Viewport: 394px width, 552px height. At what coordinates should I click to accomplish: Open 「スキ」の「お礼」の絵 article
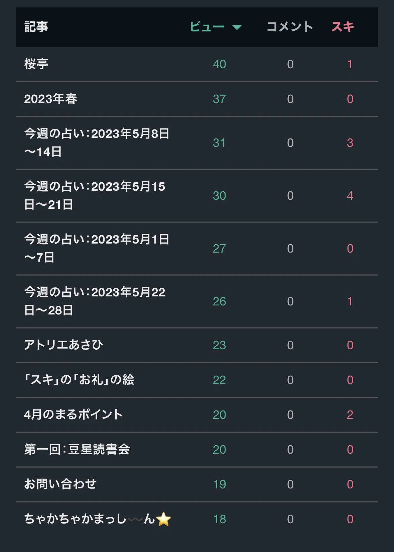click(79, 380)
